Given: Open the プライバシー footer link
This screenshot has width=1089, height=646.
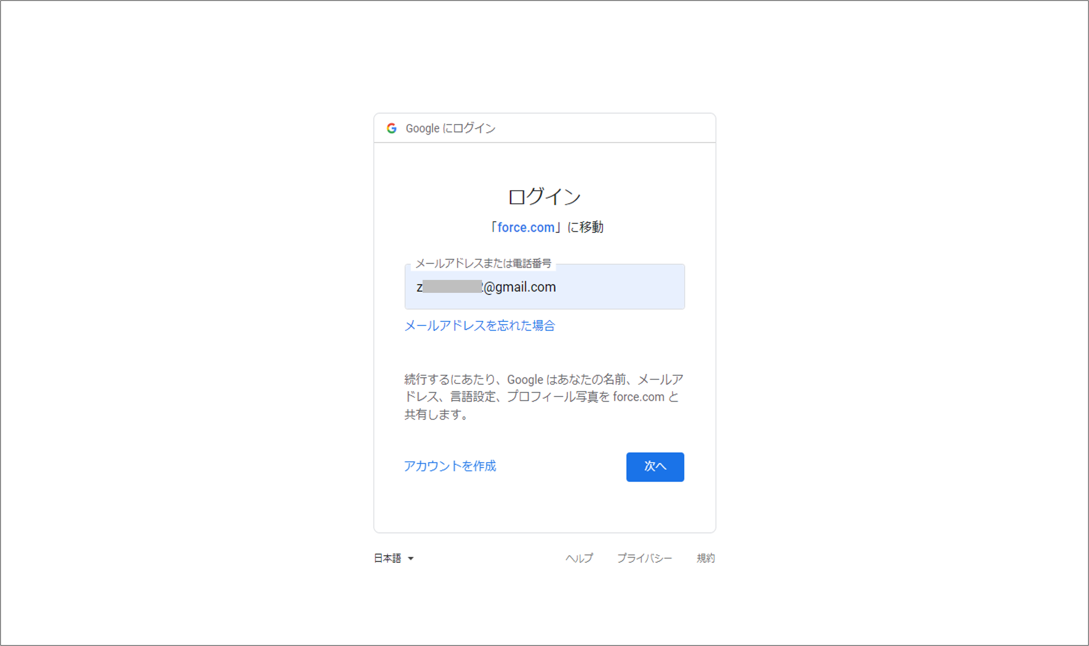Looking at the screenshot, I should pos(644,558).
